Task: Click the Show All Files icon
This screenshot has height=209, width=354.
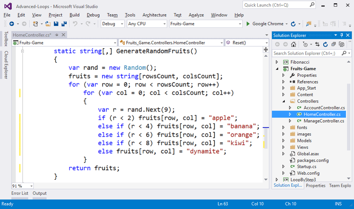Action: click(x=342, y=44)
